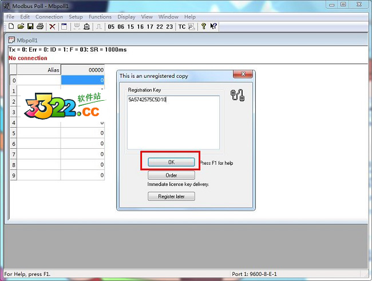Close the unregistered copy dialog
Image resolution: width=372 pixels, height=281 pixels.
[243, 74]
